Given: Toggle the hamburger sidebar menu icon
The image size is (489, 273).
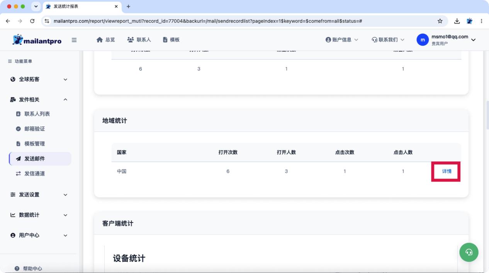Looking at the screenshot, I should [74, 40].
